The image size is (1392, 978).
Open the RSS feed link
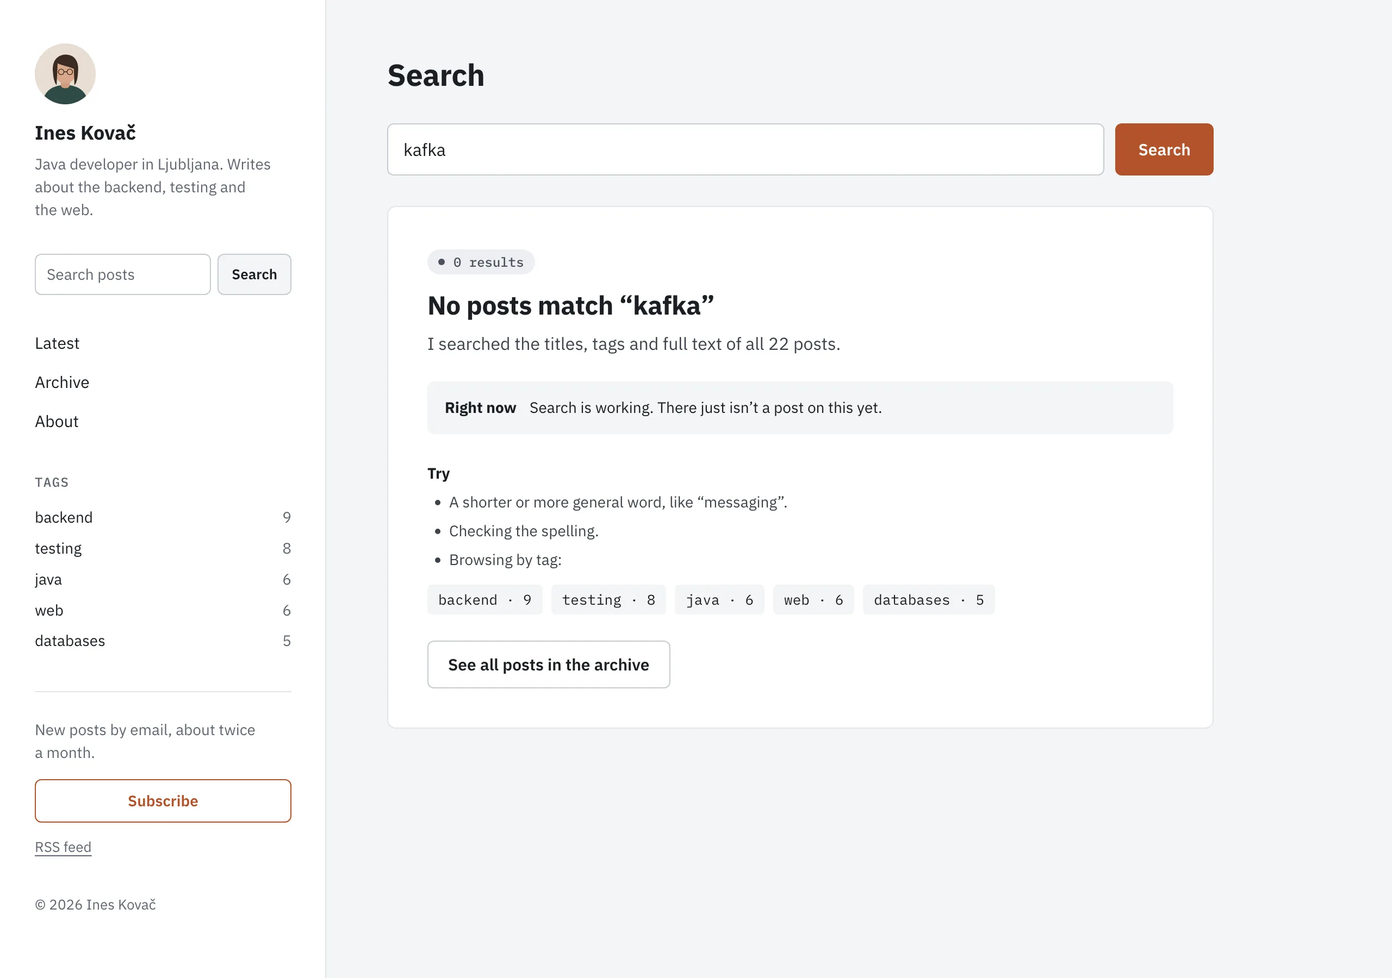pos(63,847)
